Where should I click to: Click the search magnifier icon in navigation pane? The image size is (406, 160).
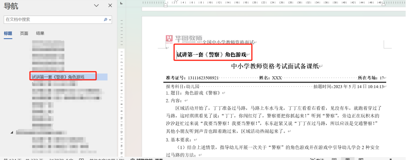click(x=105, y=19)
